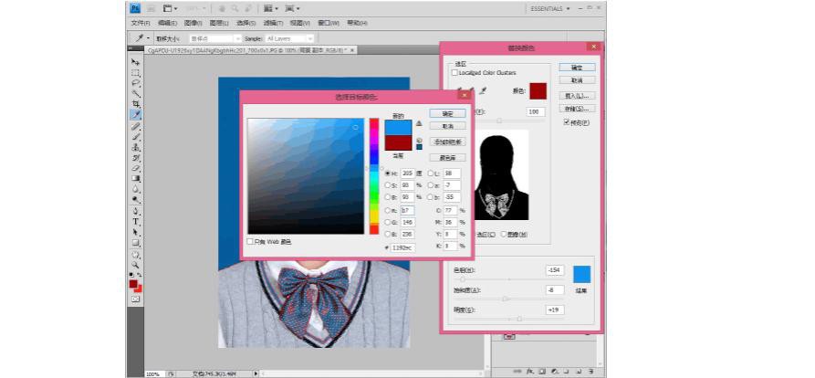
Task: Open the sample size dropdown
Action: click(215, 38)
